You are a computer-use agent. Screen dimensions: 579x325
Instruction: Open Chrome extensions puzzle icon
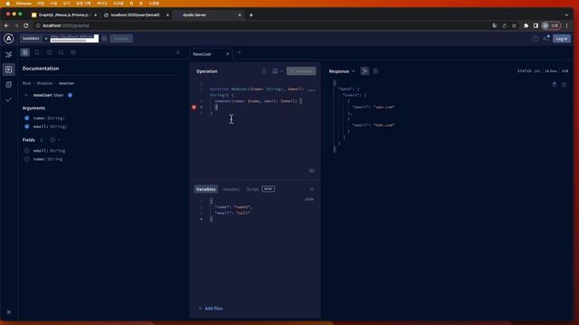coord(526,26)
